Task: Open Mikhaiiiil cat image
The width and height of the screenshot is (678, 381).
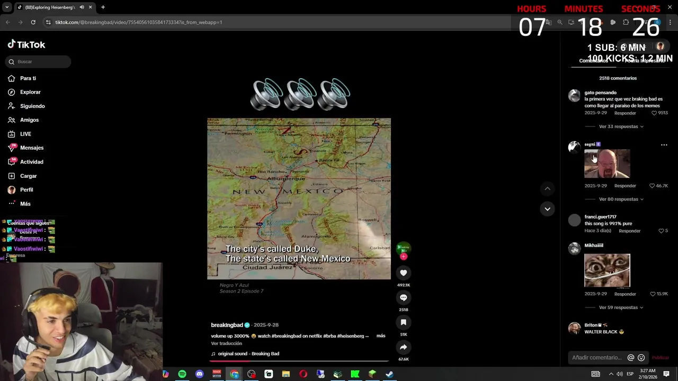Action: click(607, 270)
